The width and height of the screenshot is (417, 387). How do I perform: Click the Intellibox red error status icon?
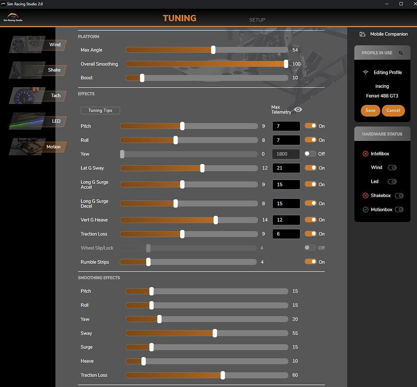point(365,154)
